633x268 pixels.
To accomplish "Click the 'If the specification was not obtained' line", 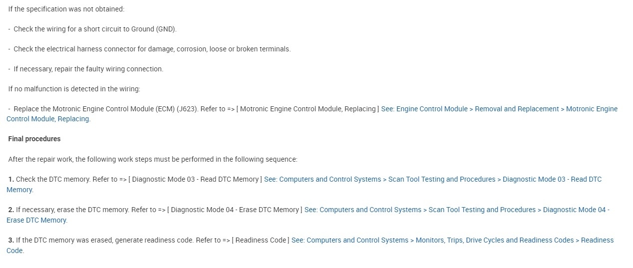I will 66,9.
